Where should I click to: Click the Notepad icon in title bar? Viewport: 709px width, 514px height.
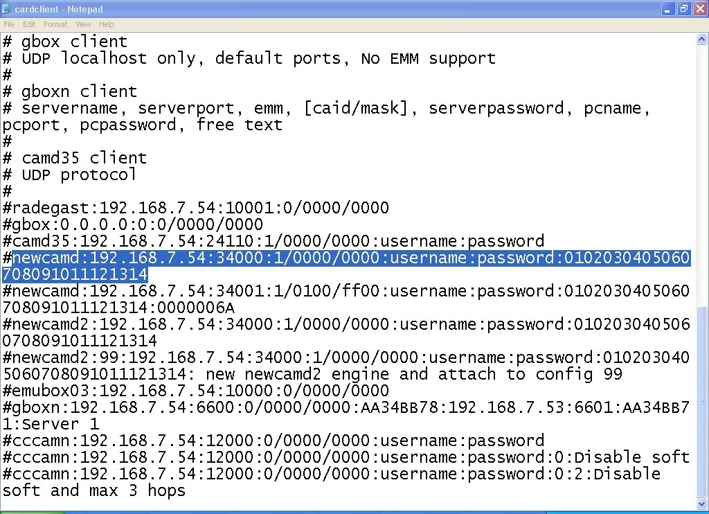(6, 8)
